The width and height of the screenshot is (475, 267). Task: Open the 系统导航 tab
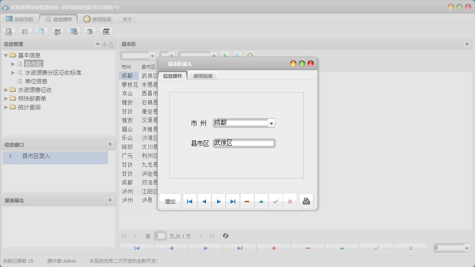pos(21,19)
